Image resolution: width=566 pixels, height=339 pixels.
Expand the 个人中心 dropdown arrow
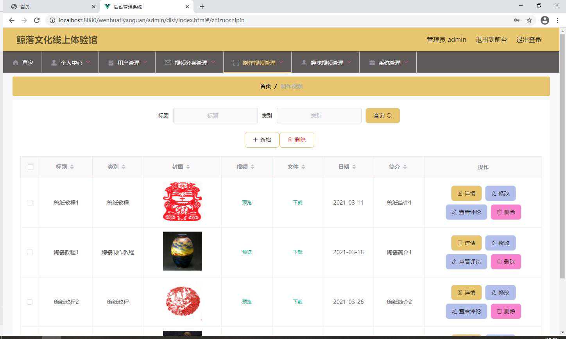tap(88, 62)
